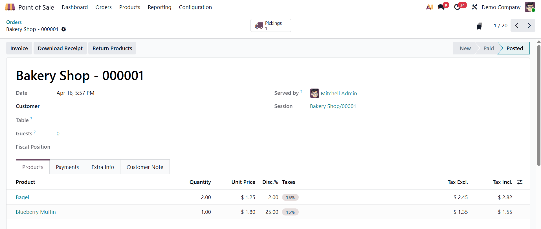Click the Disc.% column header
Image resolution: width=541 pixels, height=229 pixels.
(270, 182)
